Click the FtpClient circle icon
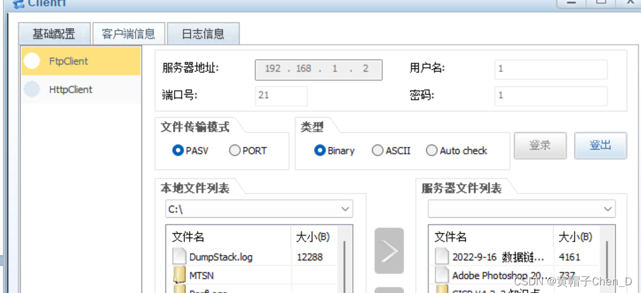 [32, 61]
